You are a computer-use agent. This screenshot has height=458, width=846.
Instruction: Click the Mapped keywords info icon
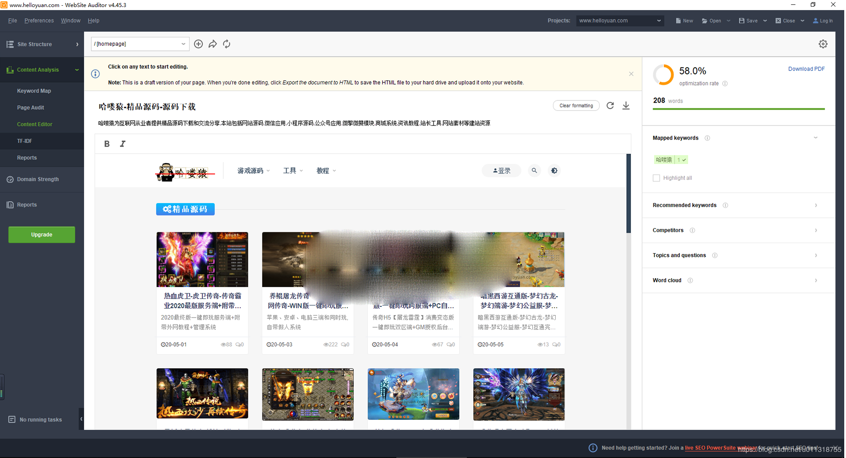coord(707,138)
